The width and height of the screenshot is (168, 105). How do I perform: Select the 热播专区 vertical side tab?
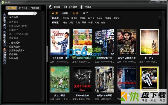[x=4, y=56]
